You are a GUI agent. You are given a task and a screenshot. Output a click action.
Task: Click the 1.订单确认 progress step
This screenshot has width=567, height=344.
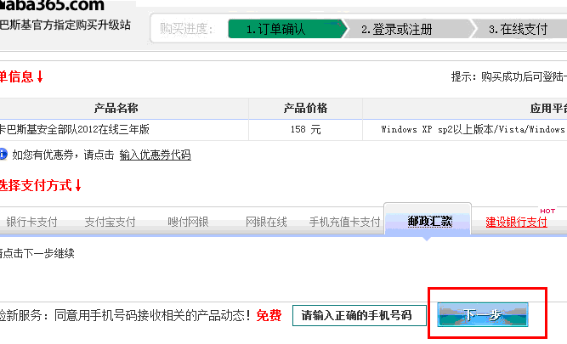pyautogui.click(x=286, y=29)
